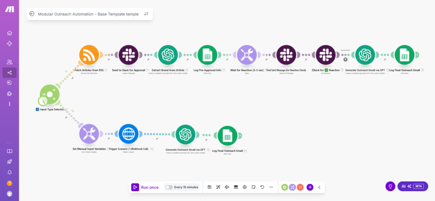
Task: Open Notifications bell
Action: click(9, 173)
